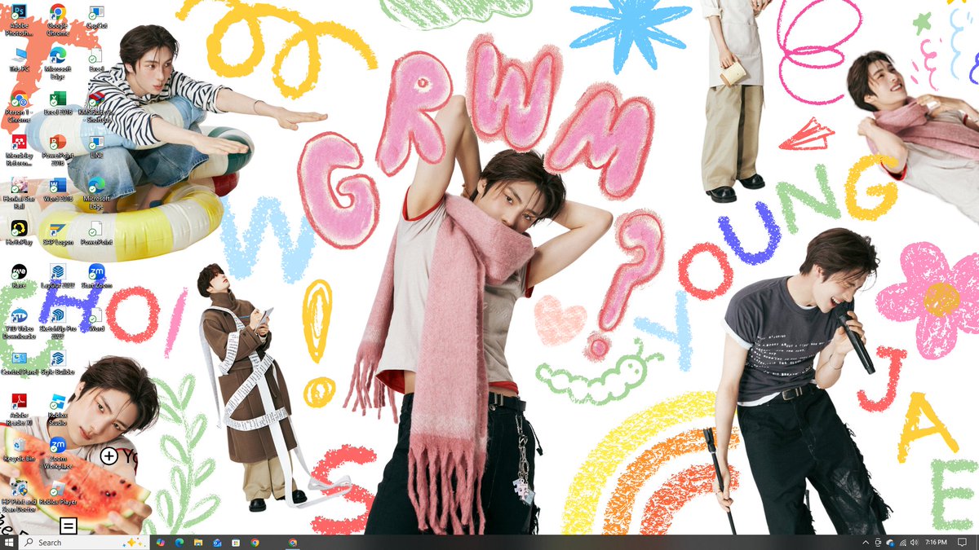Select the Mendeley Reference Manager icon
Image resolution: width=979 pixels, height=550 pixels.
(18, 150)
